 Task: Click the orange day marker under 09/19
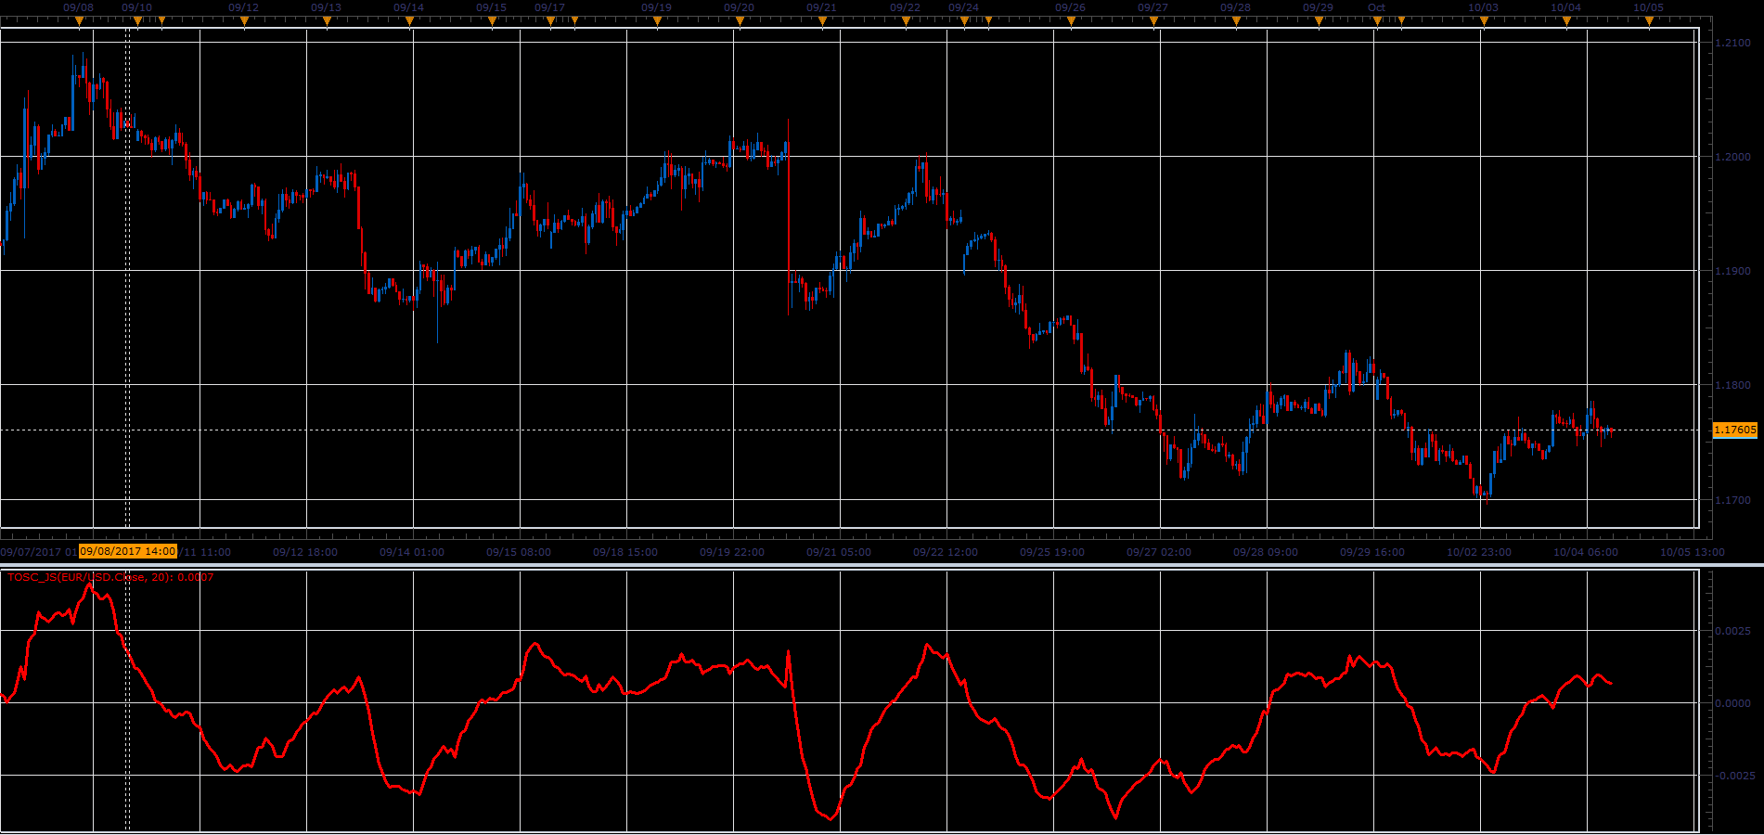tap(657, 20)
